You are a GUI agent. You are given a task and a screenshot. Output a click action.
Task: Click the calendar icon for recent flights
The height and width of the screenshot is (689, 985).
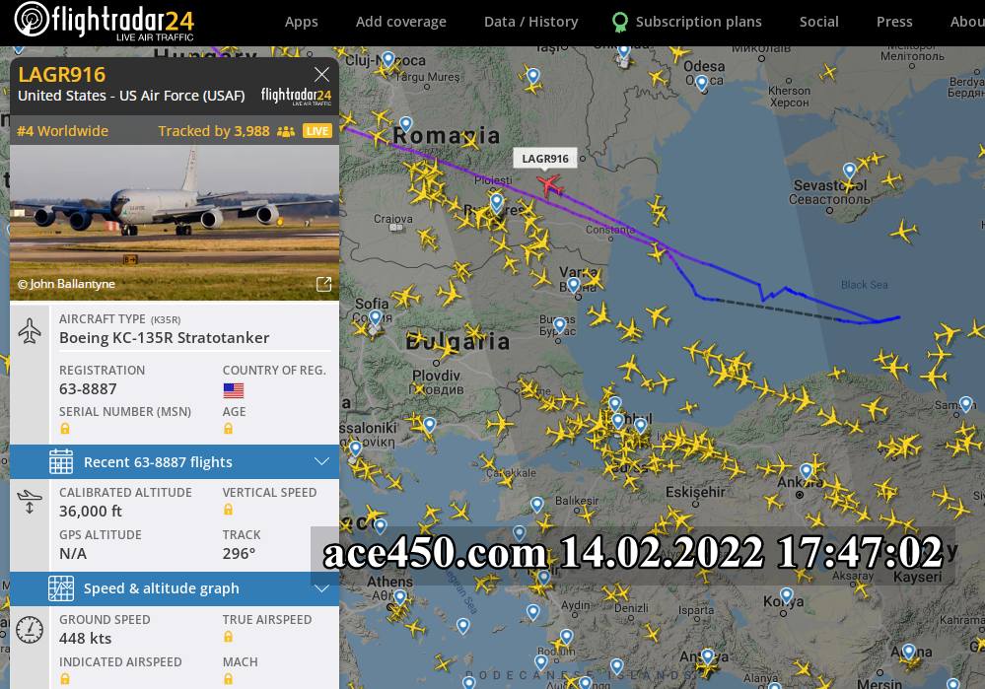[x=61, y=461]
